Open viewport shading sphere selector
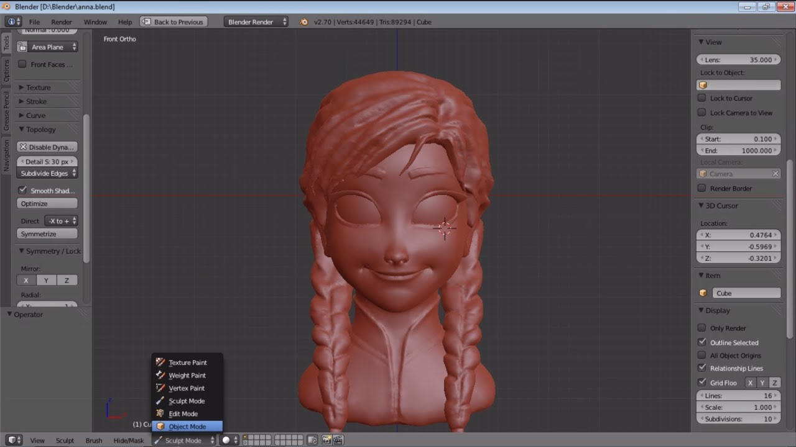The height and width of the screenshot is (447, 796). tap(230, 440)
